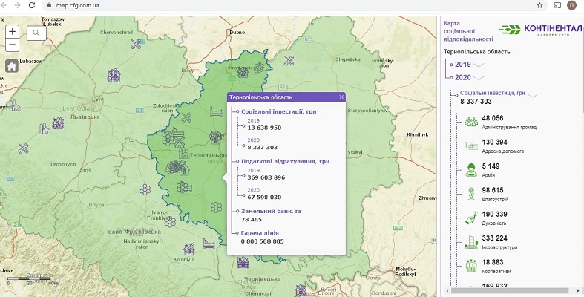
Task: Click wrench marker west of Shepetivka
Action: tap(289, 61)
